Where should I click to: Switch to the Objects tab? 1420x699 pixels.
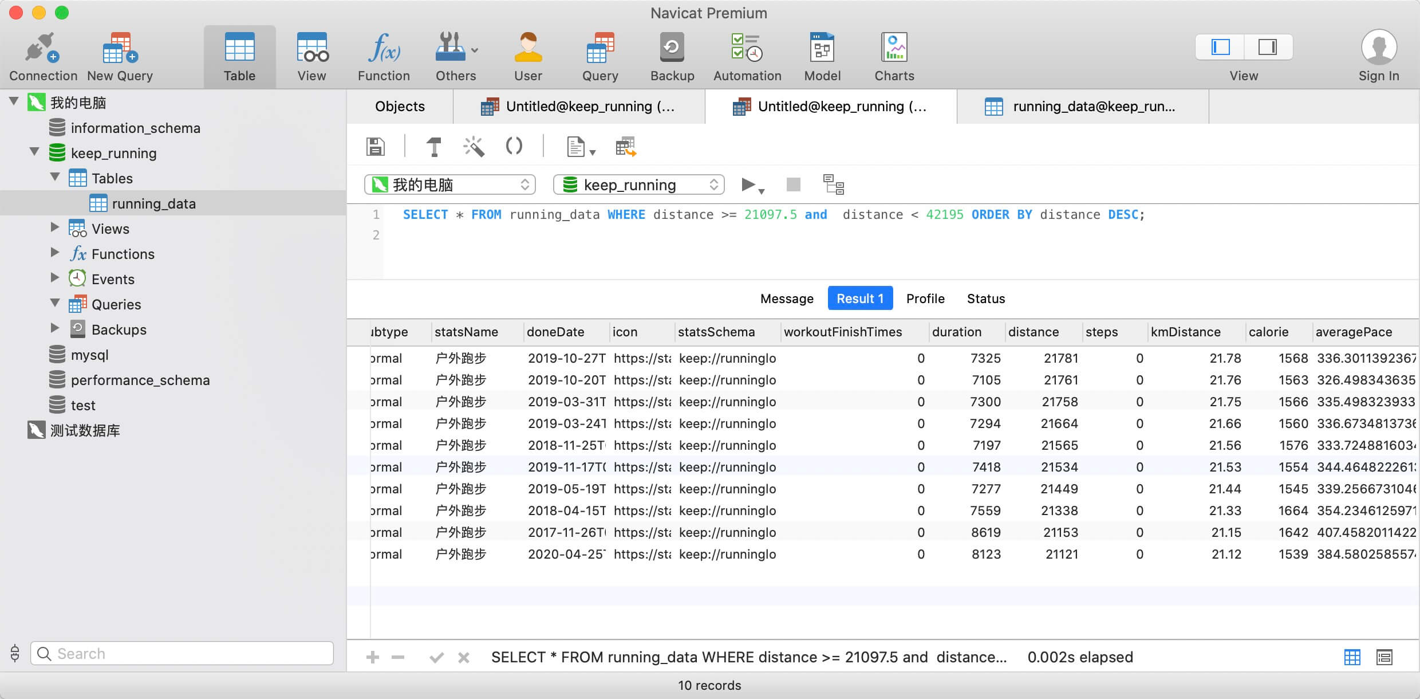(400, 107)
